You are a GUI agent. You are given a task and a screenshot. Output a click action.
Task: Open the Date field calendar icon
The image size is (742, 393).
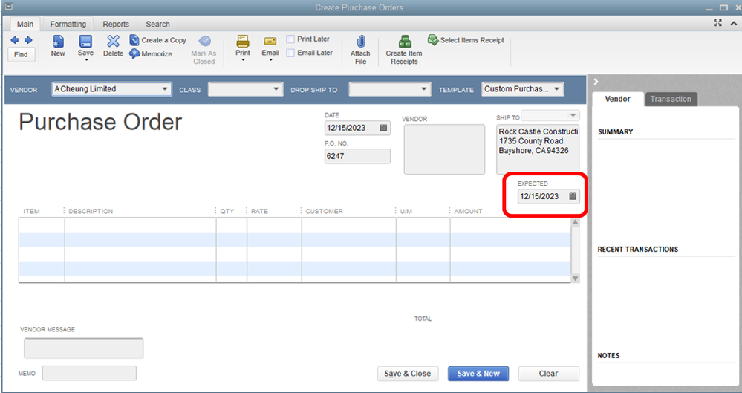pyautogui.click(x=383, y=128)
